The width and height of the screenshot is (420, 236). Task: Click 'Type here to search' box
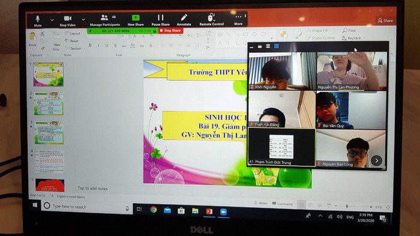pyautogui.click(x=87, y=207)
